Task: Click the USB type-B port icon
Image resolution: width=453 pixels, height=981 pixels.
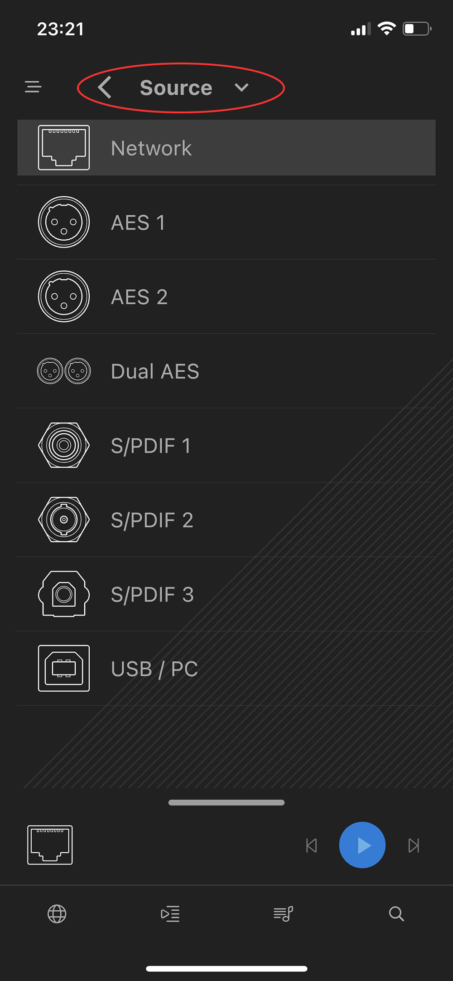Action: tap(64, 668)
